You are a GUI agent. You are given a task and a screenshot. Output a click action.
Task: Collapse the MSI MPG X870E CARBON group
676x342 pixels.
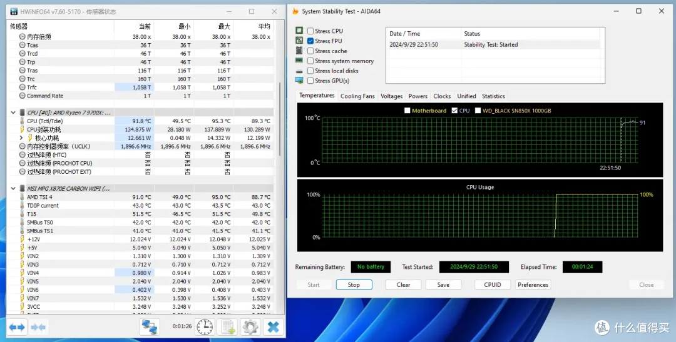click(x=13, y=189)
